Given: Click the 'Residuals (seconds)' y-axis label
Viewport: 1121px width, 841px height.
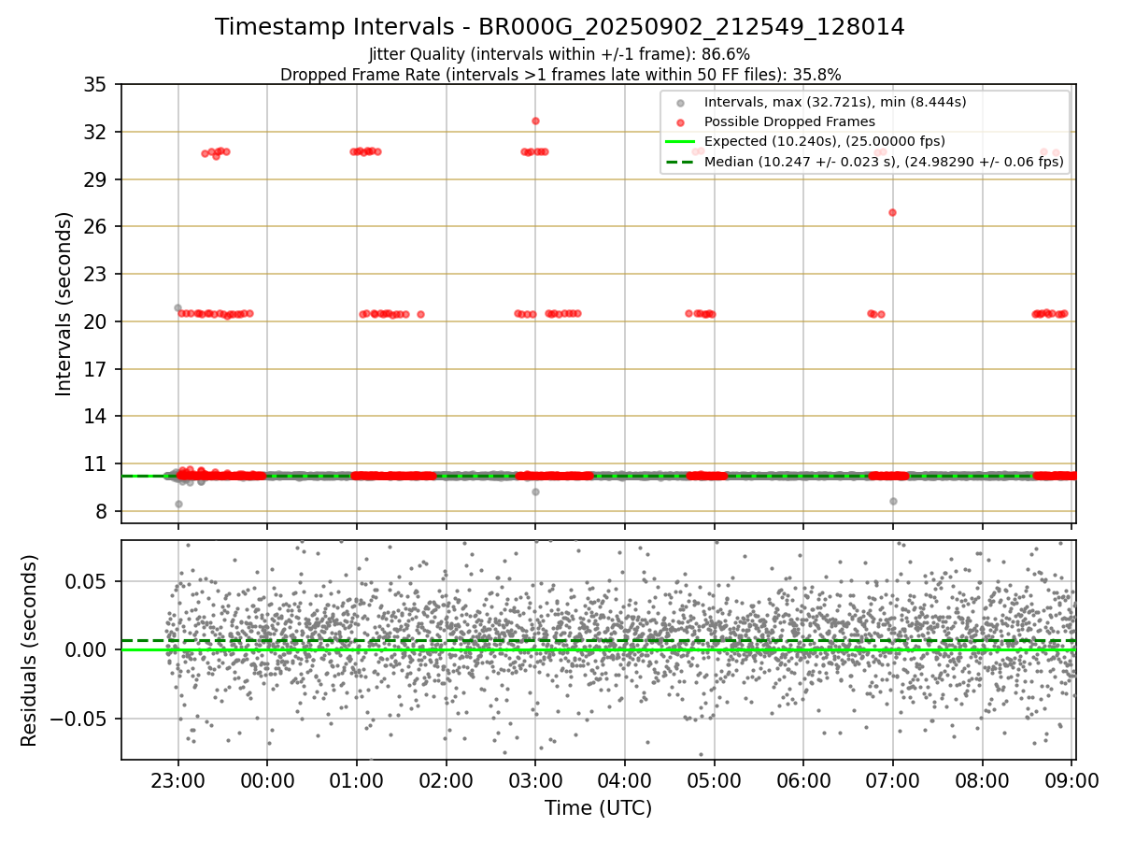Looking at the screenshot, I should (29, 650).
